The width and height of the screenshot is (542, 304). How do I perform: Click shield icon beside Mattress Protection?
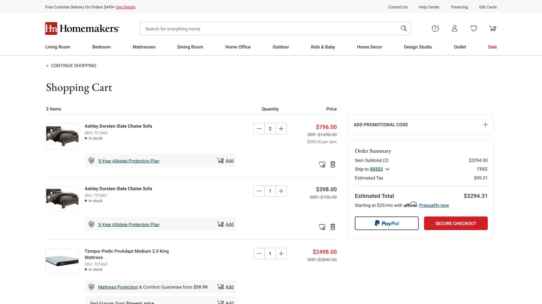[91, 287]
